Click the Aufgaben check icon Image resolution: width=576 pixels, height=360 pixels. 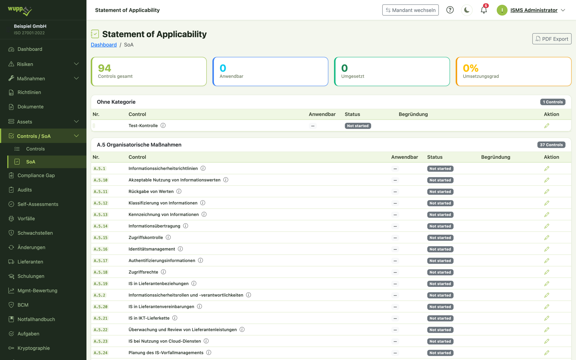pyautogui.click(x=11, y=334)
